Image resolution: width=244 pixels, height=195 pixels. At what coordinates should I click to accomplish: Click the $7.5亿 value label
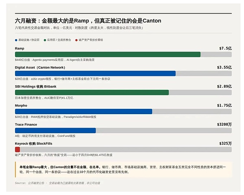[x=225, y=48]
